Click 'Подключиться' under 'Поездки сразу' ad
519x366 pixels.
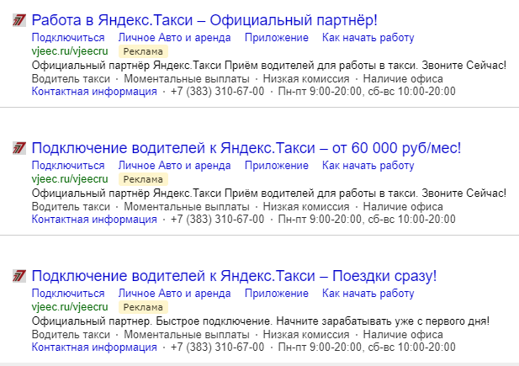click(x=68, y=293)
